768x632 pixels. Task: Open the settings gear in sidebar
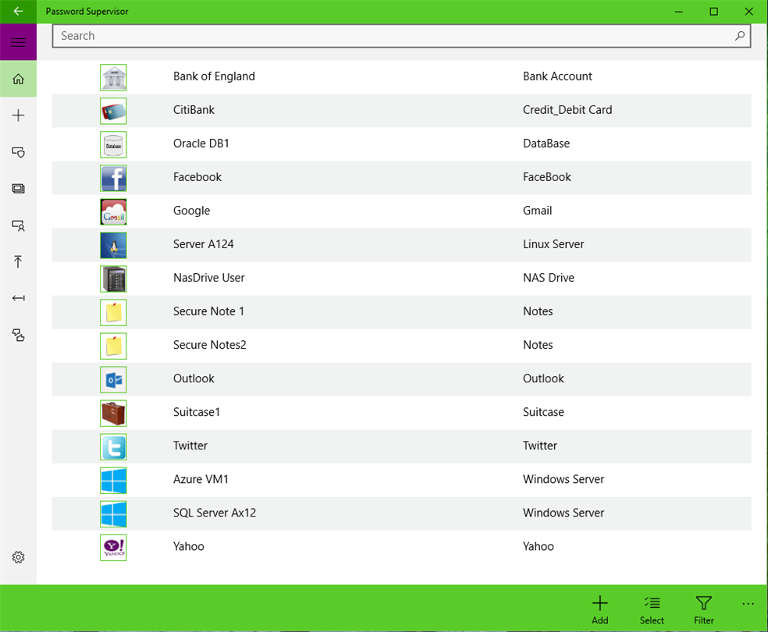pyautogui.click(x=18, y=557)
